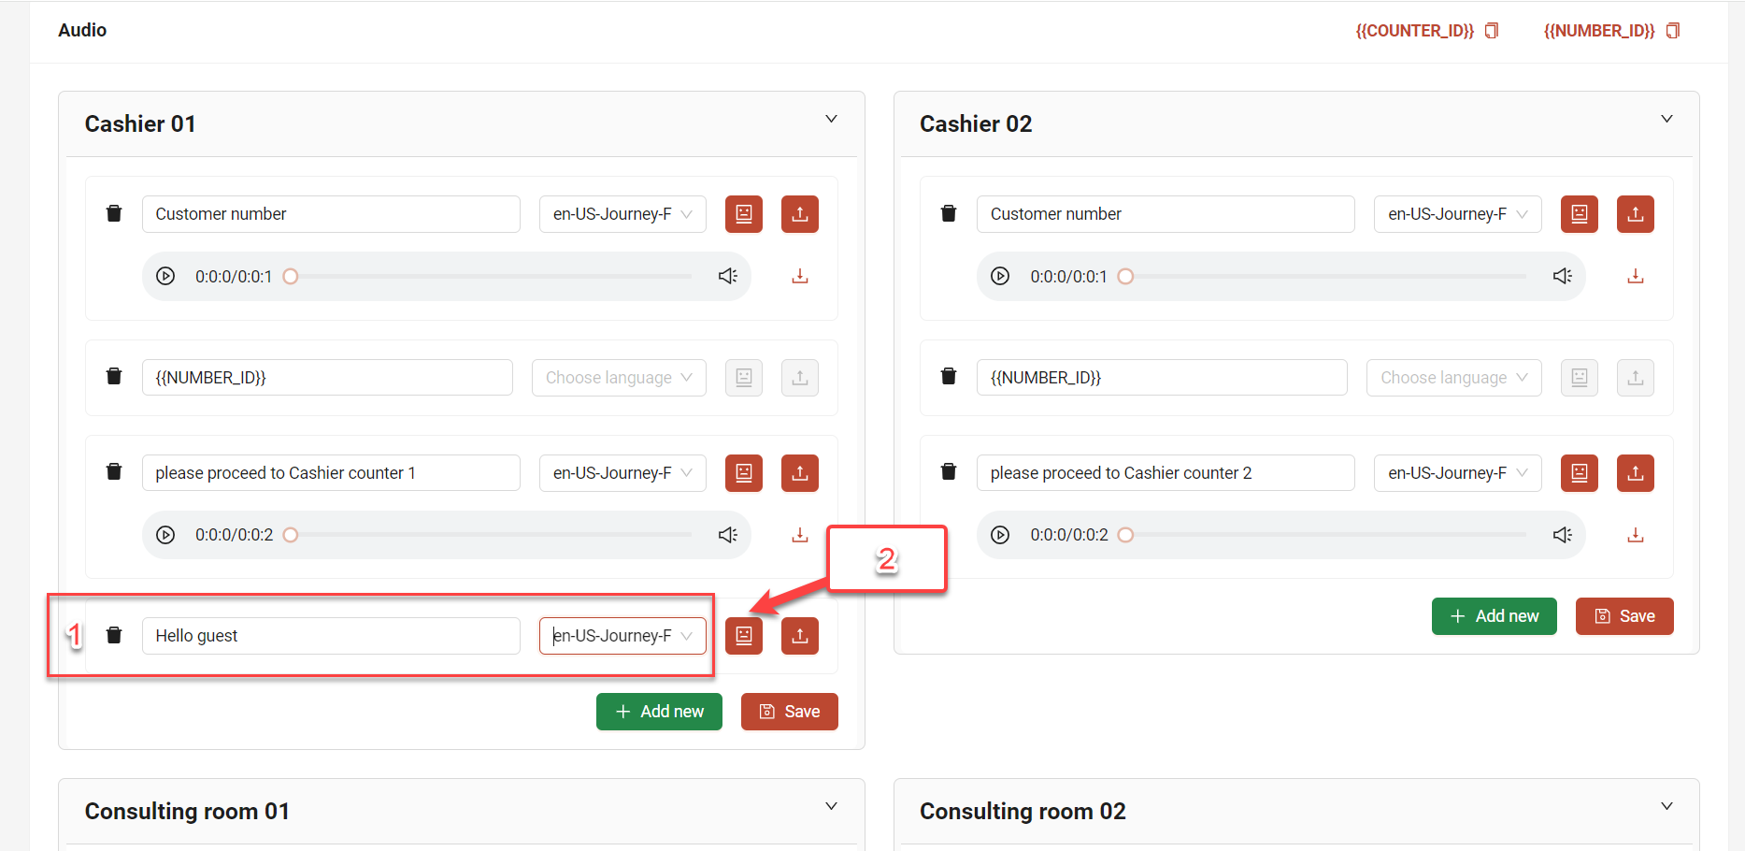Seek Cashier 02 Customer number audio progress bar
Screen dimensions: 1745x851
coord(1323,276)
